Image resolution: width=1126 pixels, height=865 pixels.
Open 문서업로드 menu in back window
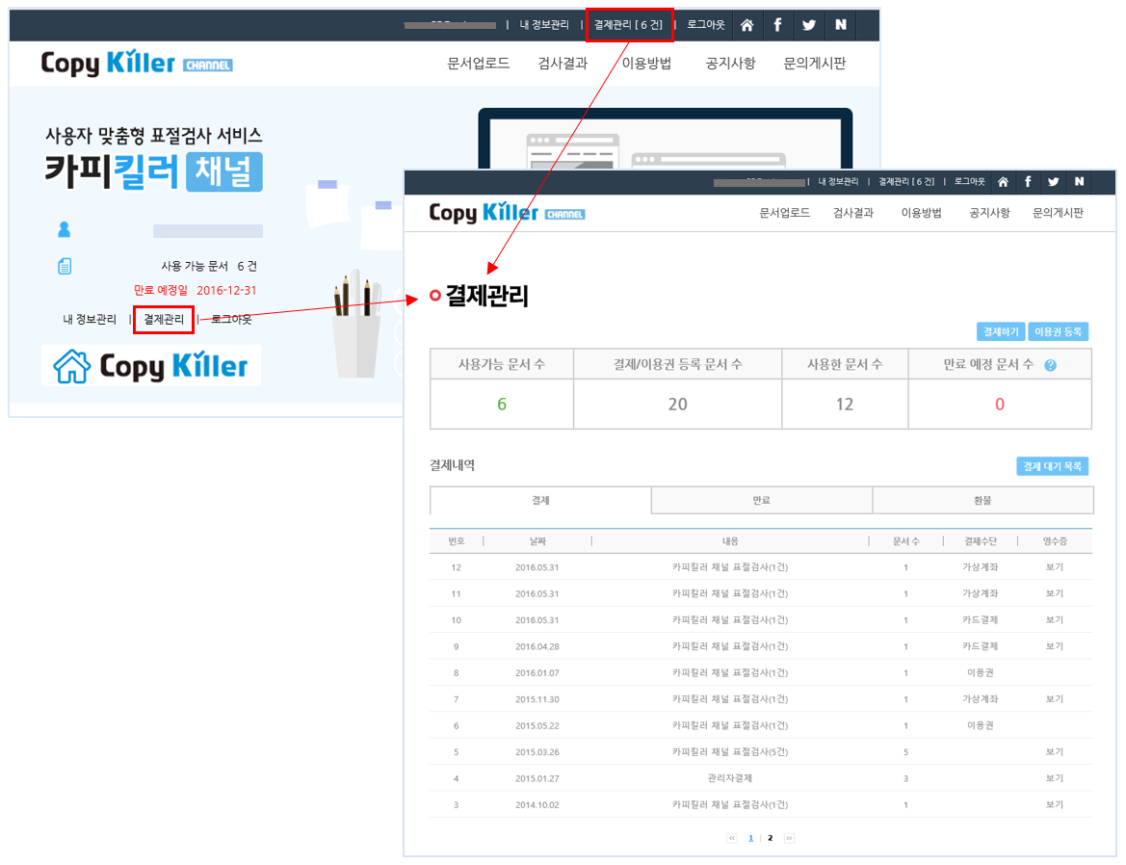click(479, 64)
